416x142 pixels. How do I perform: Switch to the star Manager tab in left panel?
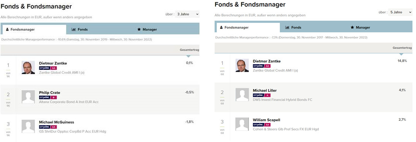[x=147, y=29]
